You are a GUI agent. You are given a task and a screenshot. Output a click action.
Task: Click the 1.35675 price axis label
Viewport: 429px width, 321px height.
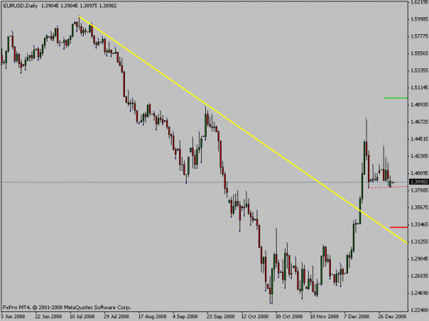pyautogui.click(x=419, y=207)
